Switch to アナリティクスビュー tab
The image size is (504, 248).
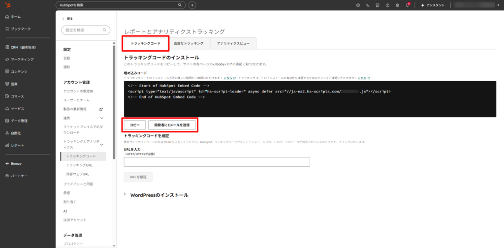[x=233, y=43]
